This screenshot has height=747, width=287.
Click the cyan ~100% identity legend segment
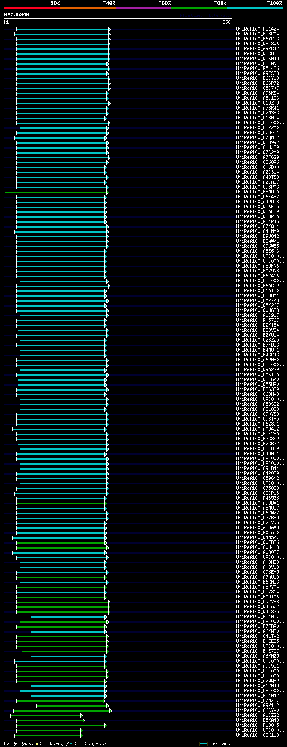coord(255,8)
